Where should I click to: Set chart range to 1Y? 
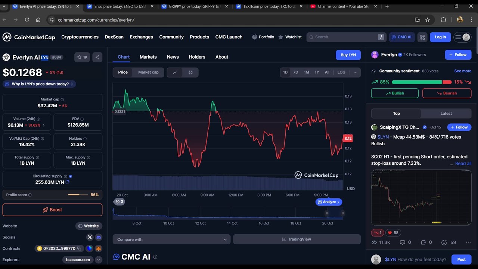(x=317, y=72)
